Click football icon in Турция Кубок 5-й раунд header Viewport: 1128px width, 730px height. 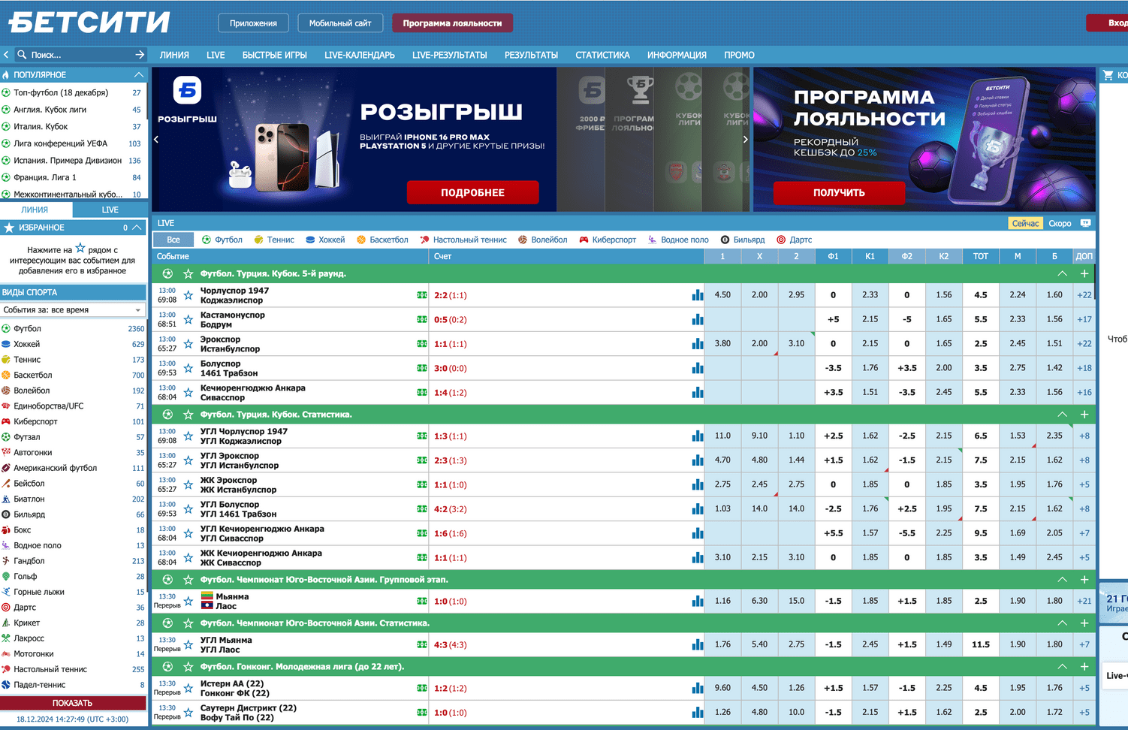point(168,273)
